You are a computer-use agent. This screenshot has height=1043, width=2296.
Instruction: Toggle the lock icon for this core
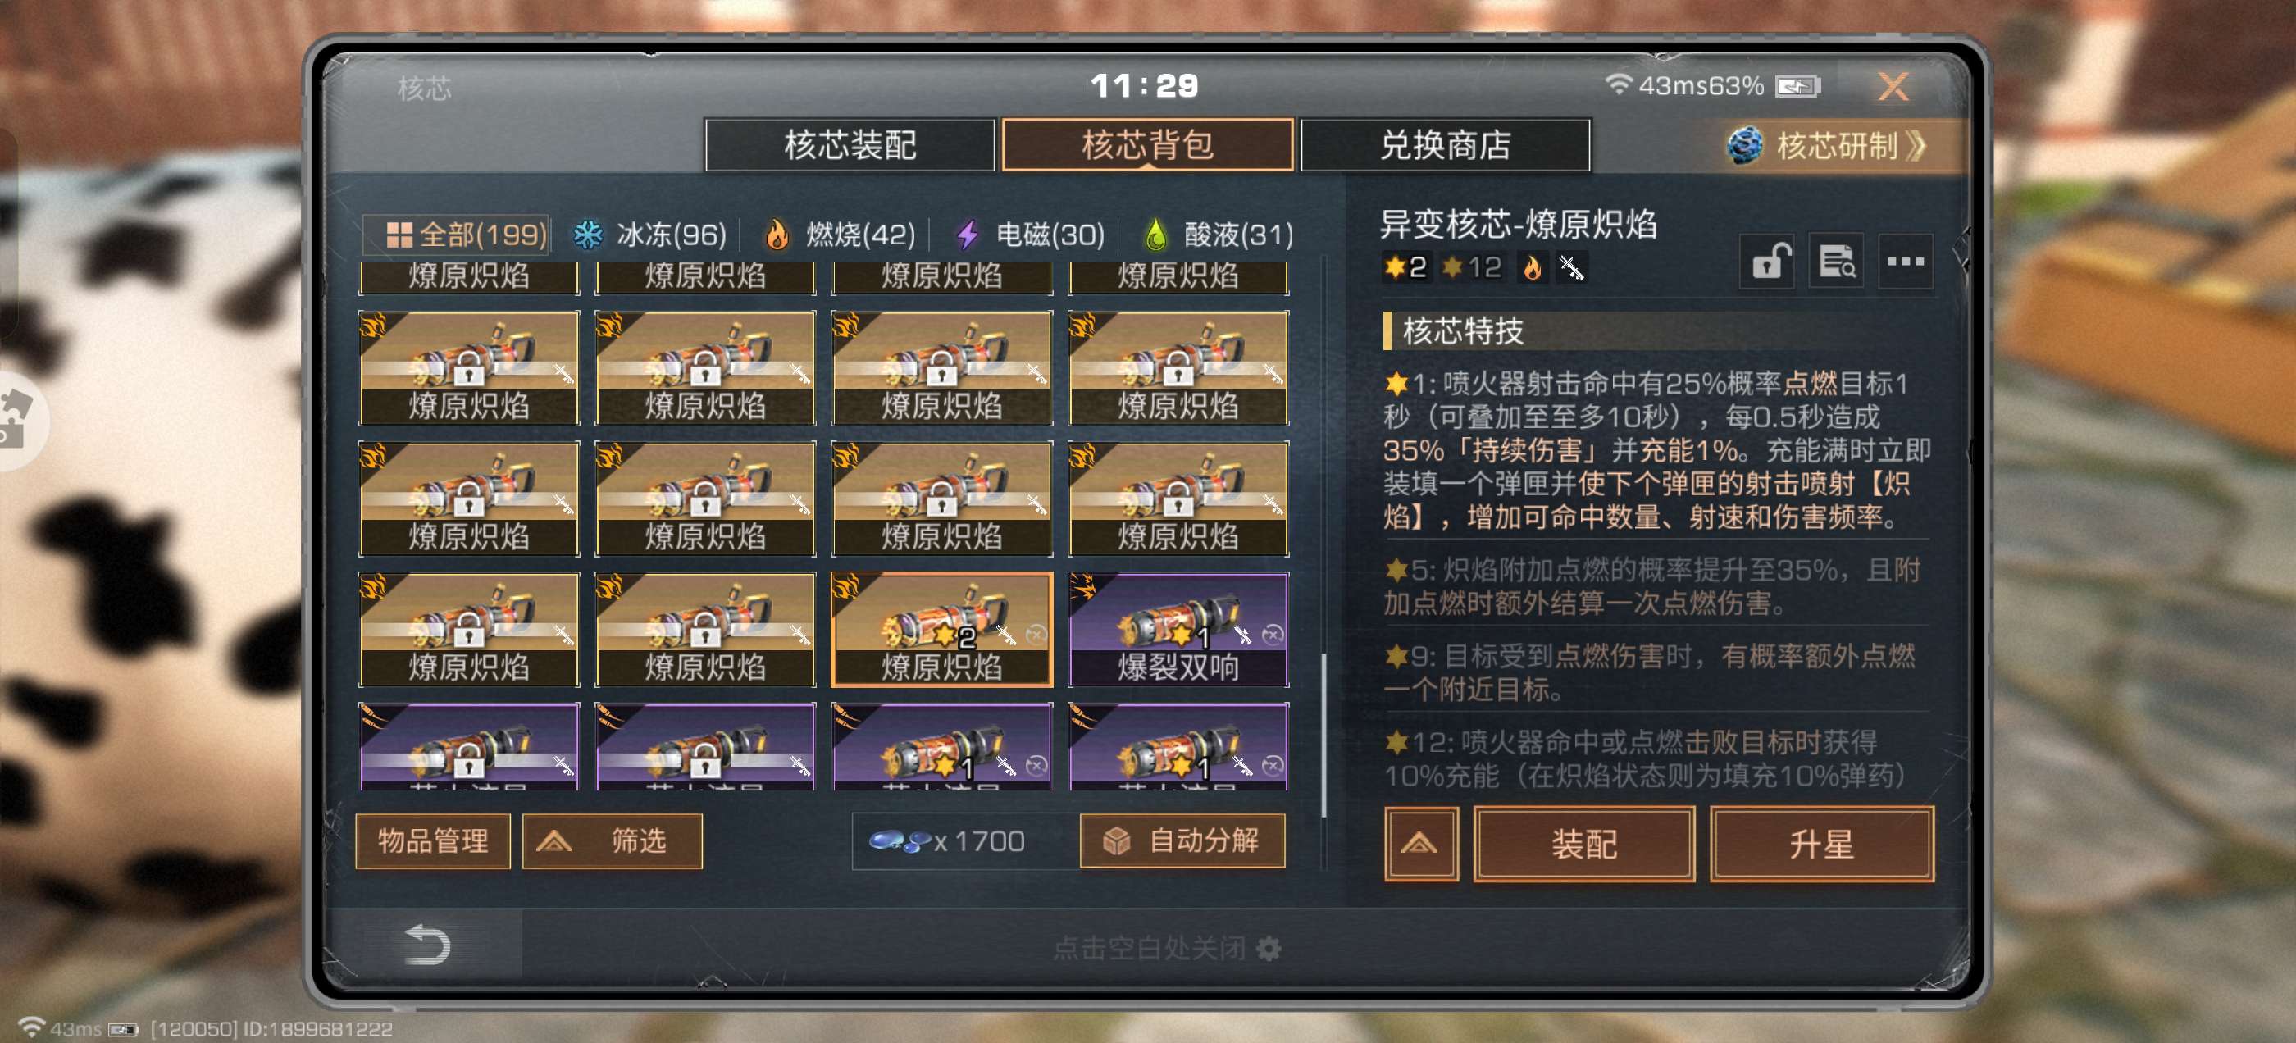tap(1767, 262)
